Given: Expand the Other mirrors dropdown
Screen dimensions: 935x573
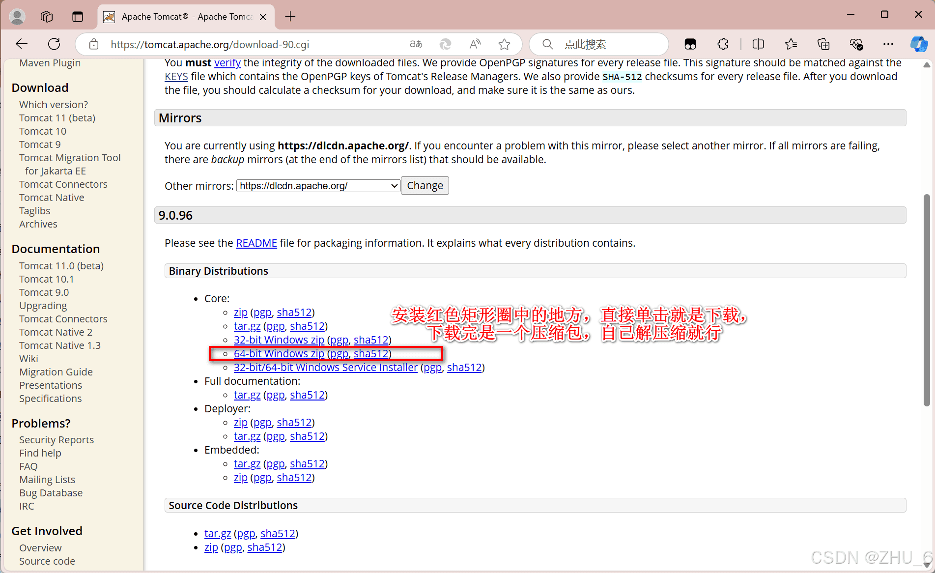Looking at the screenshot, I should pyautogui.click(x=318, y=186).
